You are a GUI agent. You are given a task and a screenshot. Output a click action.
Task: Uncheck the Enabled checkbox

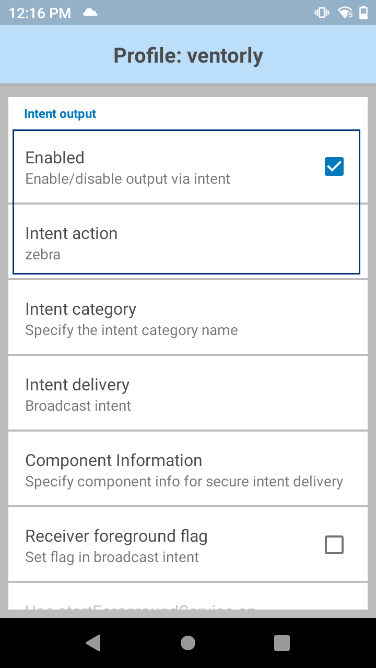click(x=334, y=166)
